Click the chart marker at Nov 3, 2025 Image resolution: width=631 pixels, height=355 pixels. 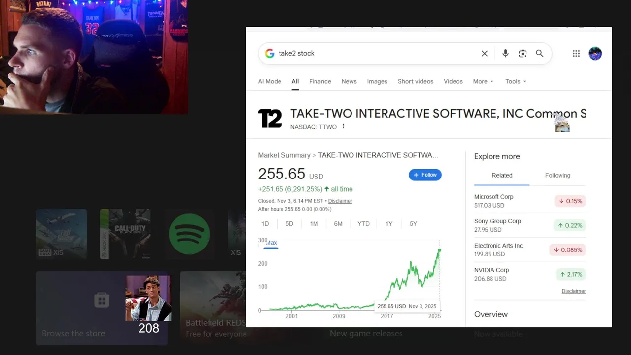click(x=439, y=250)
